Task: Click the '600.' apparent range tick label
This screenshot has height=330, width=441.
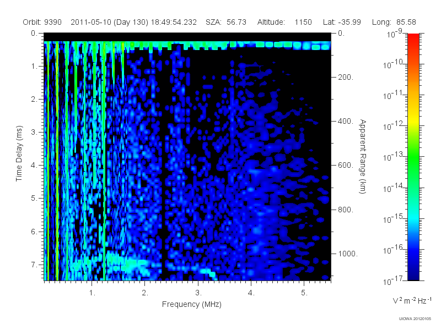Action: click(x=346, y=166)
